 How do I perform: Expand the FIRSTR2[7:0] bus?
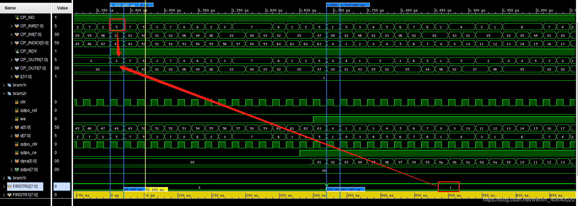pyautogui.click(x=4, y=186)
